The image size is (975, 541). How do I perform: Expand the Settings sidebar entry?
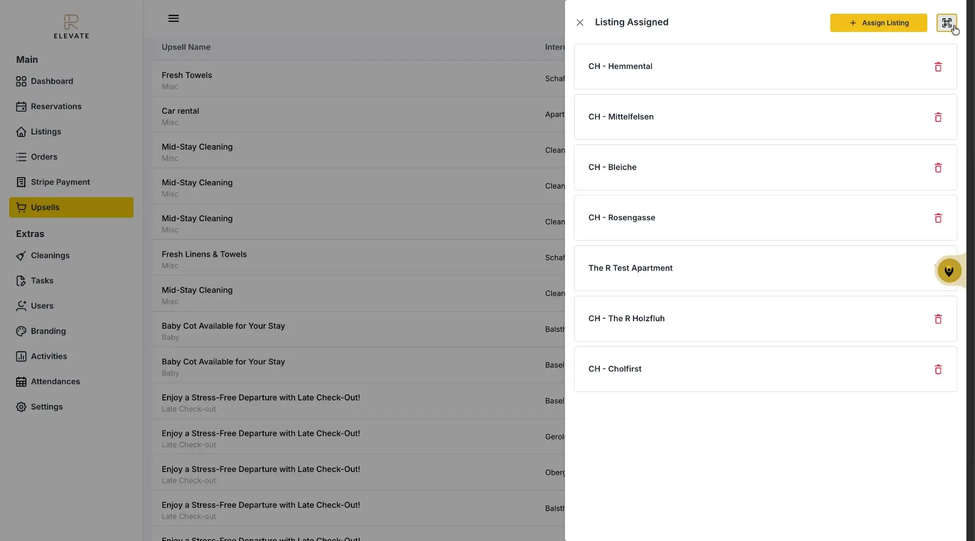point(45,407)
